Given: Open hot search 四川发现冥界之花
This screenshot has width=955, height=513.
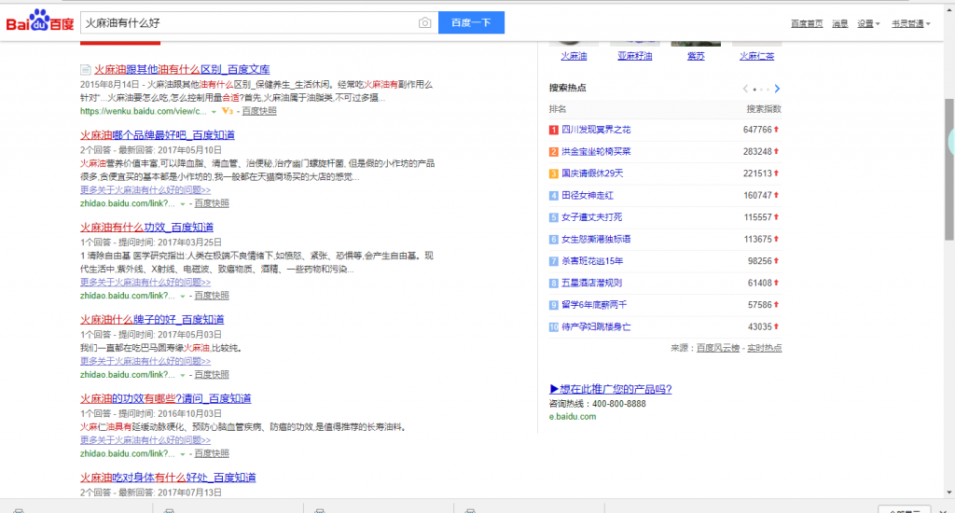Looking at the screenshot, I should [x=596, y=130].
